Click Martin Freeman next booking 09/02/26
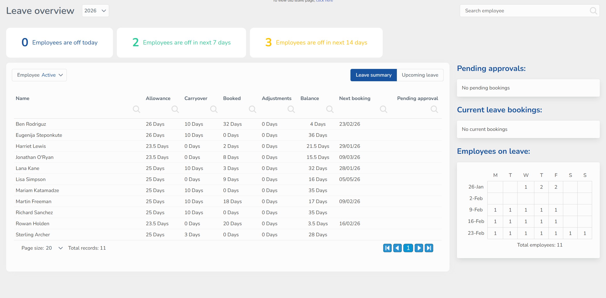The width and height of the screenshot is (606, 298). (x=350, y=202)
